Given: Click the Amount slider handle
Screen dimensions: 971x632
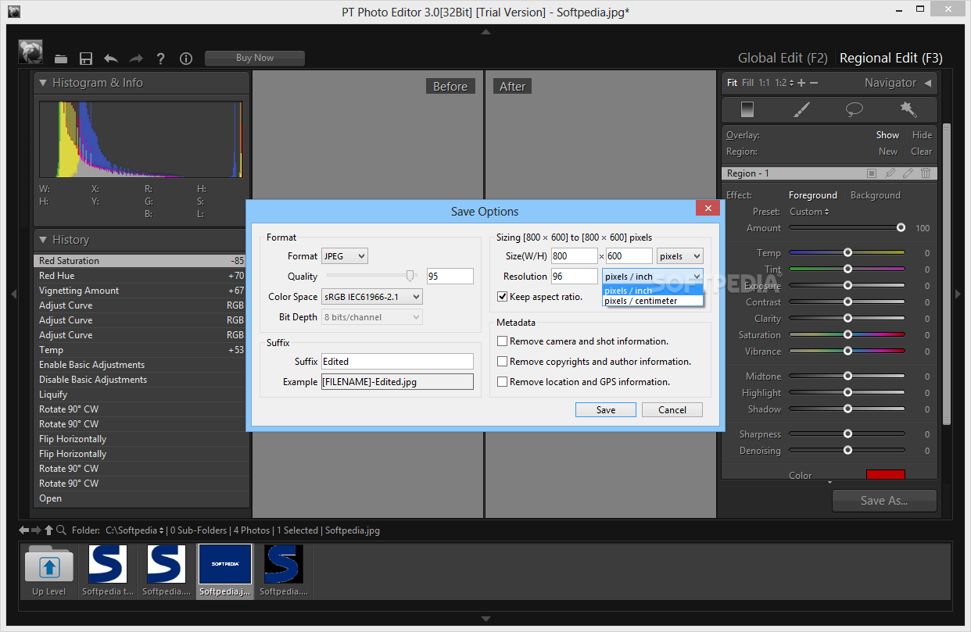Looking at the screenshot, I should (901, 228).
